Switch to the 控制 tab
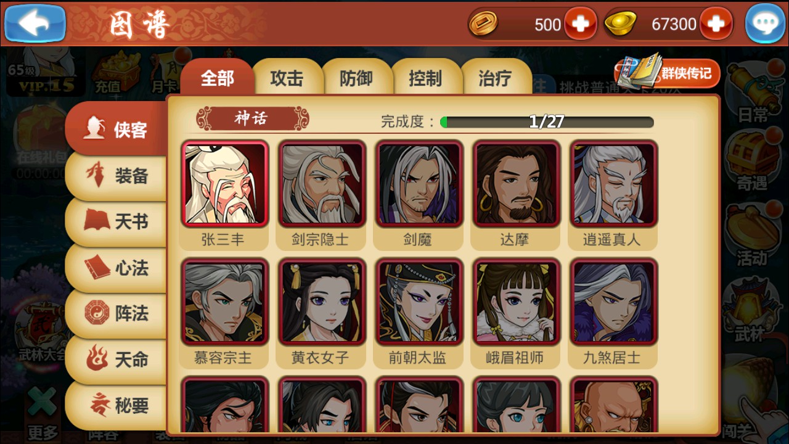The height and width of the screenshot is (444, 789). (425, 78)
